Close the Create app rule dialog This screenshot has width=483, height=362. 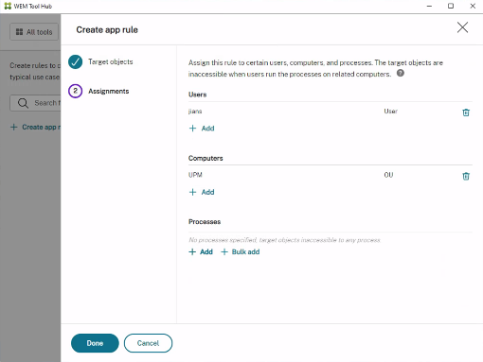coord(462,27)
